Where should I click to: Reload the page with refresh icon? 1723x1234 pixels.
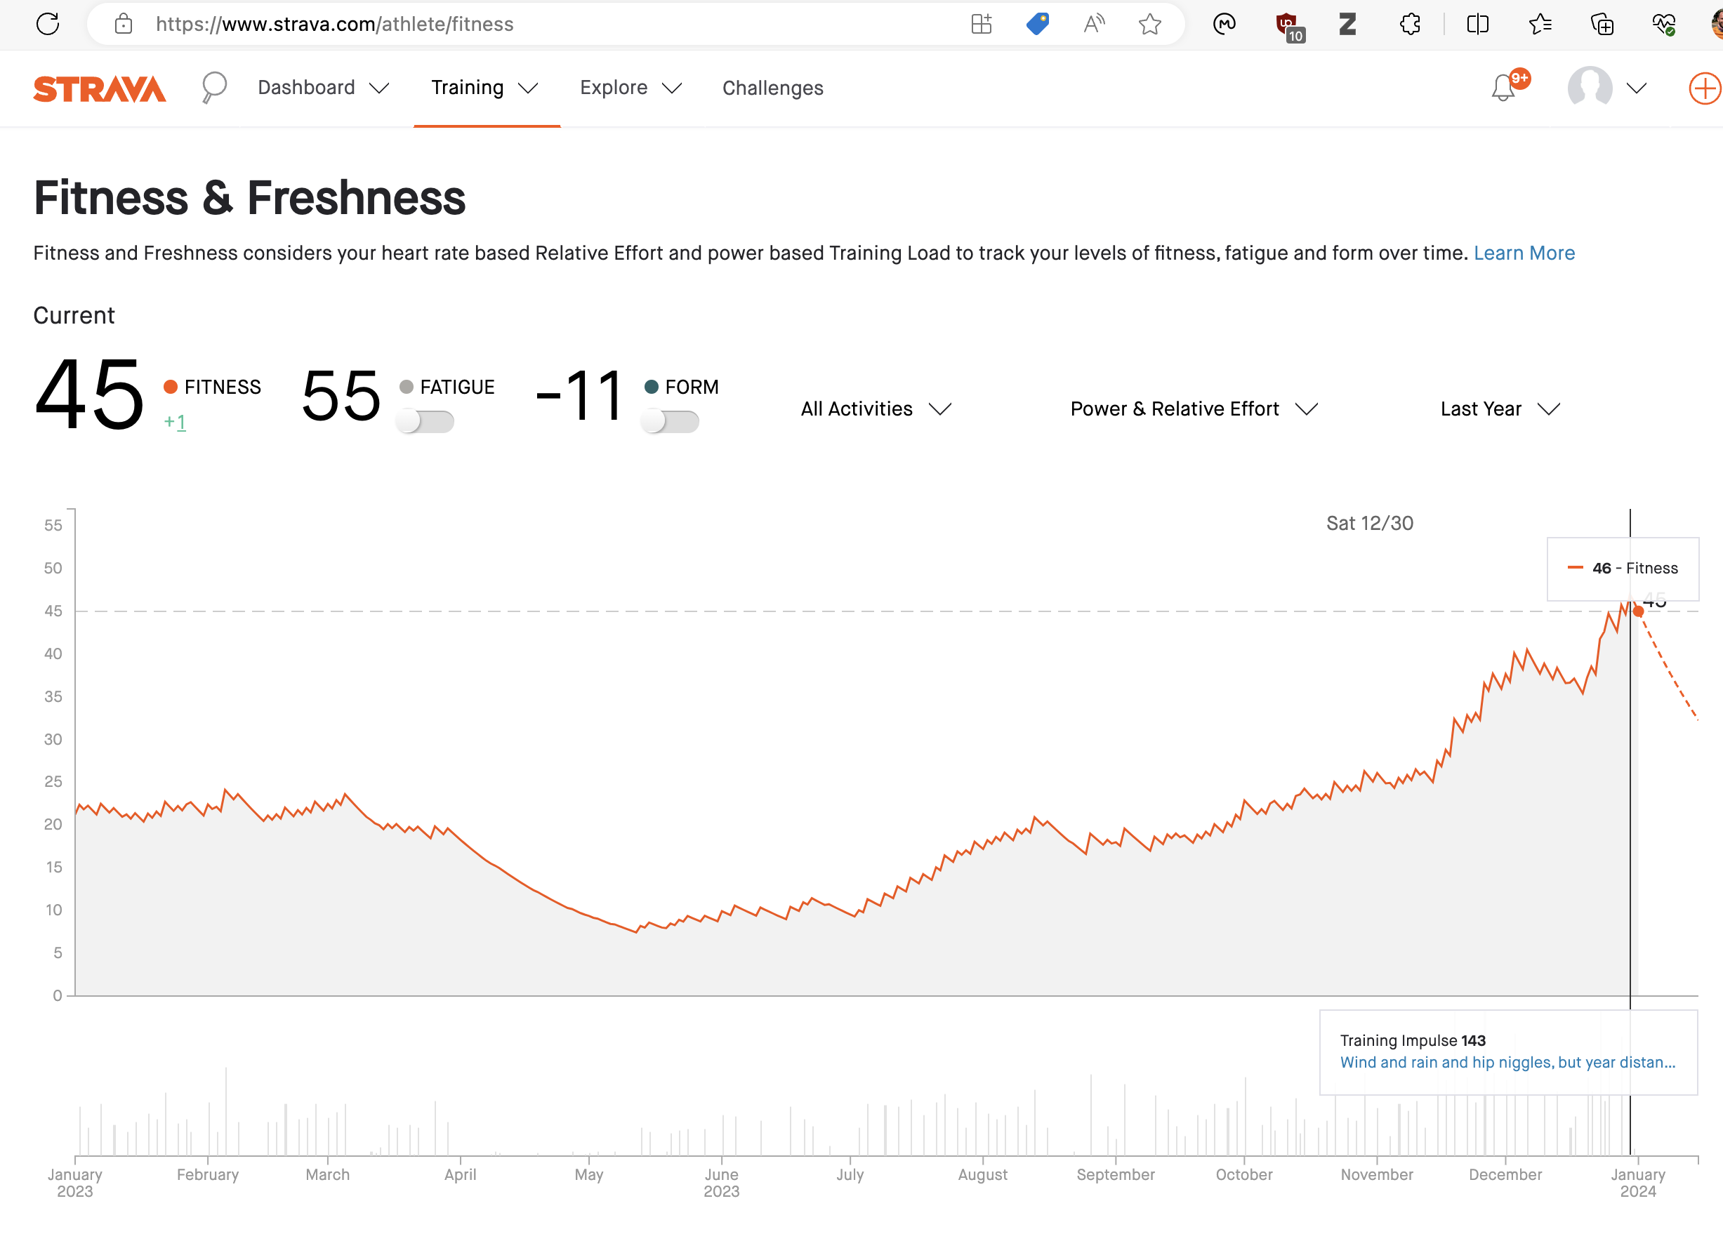pos(48,25)
